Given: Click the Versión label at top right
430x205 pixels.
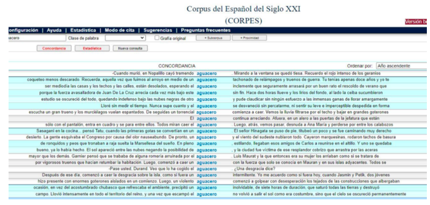Looking at the screenshot, I should (416, 22).
